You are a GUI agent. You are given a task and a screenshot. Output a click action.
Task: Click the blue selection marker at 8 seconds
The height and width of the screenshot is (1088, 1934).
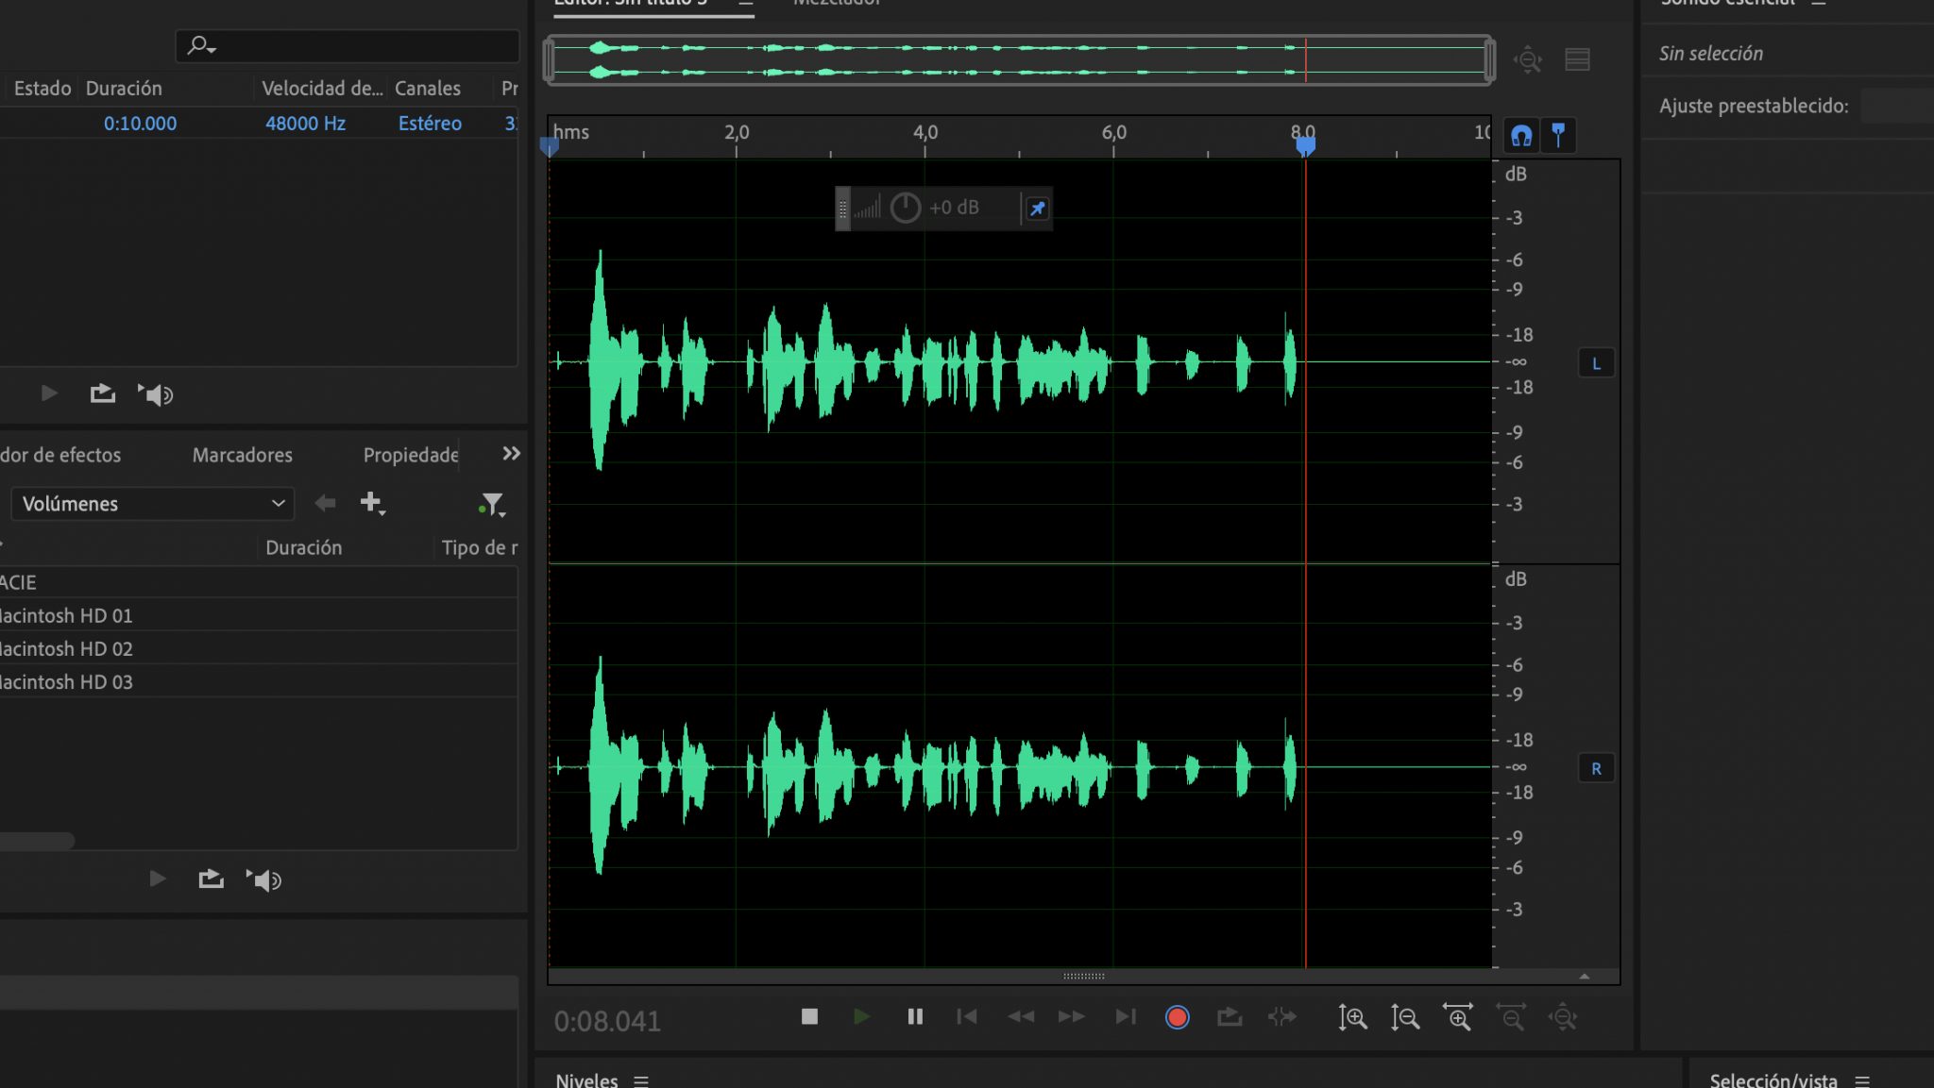click(1306, 144)
